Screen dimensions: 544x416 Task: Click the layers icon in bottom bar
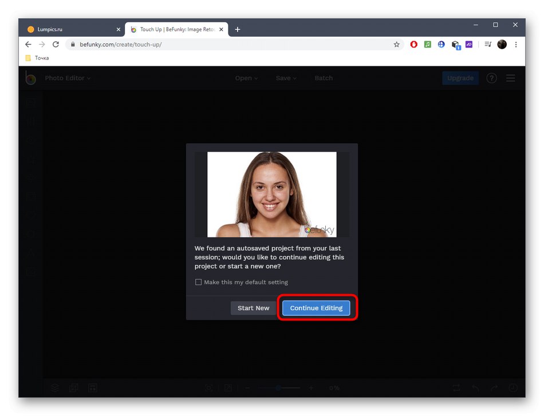[x=55, y=388]
